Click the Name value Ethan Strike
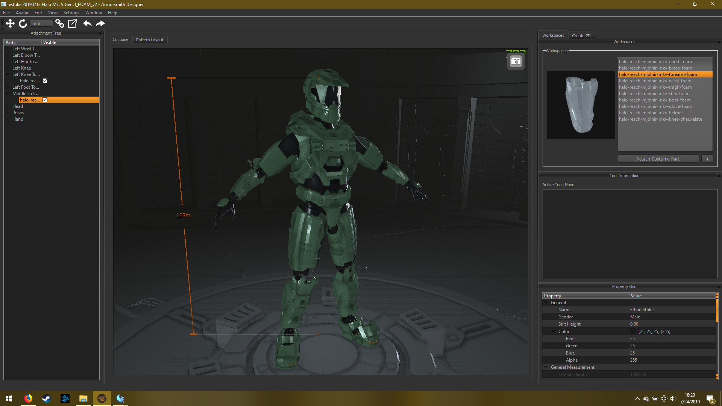 (672, 310)
